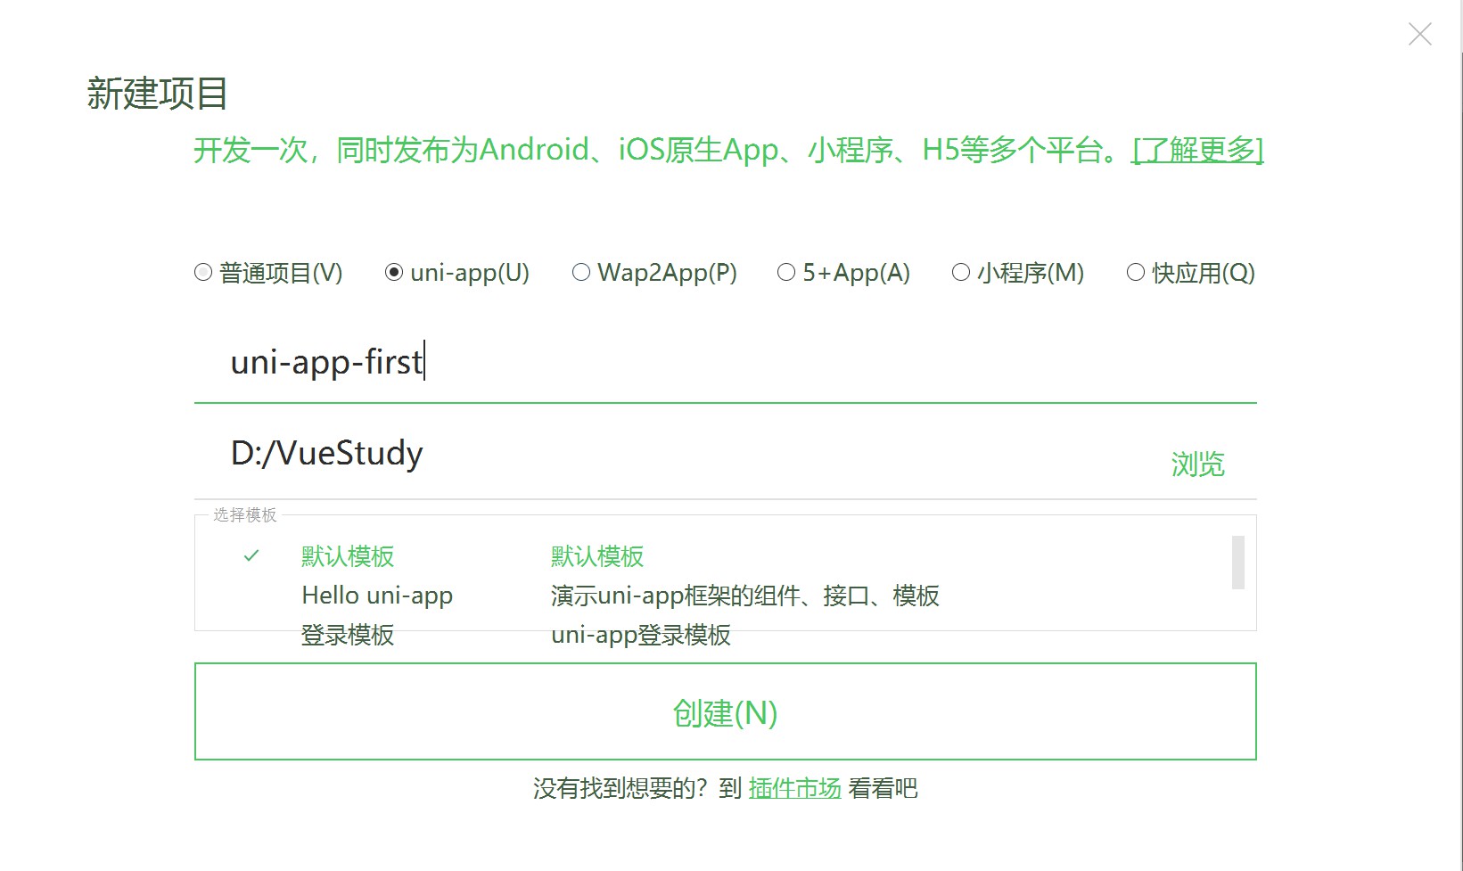Close the new project dialog
The image size is (1463, 871).
[1419, 35]
